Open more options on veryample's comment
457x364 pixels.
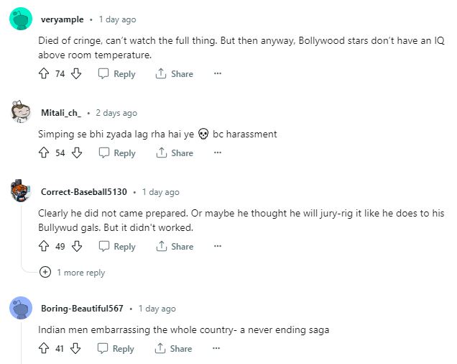click(218, 73)
